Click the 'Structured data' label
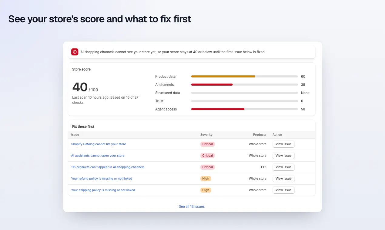385x230 pixels. coord(167,93)
